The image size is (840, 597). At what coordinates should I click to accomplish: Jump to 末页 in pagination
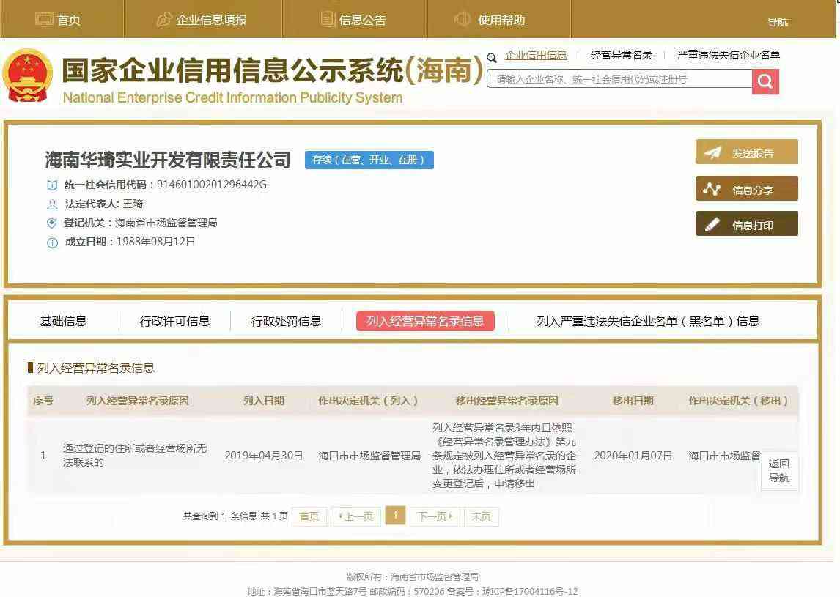pyautogui.click(x=481, y=516)
